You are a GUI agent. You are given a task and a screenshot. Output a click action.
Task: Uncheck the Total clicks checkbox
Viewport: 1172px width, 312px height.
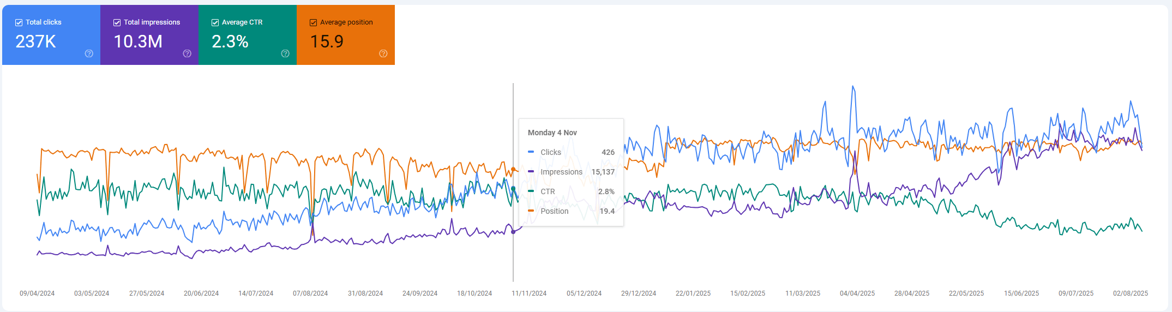coord(19,22)
